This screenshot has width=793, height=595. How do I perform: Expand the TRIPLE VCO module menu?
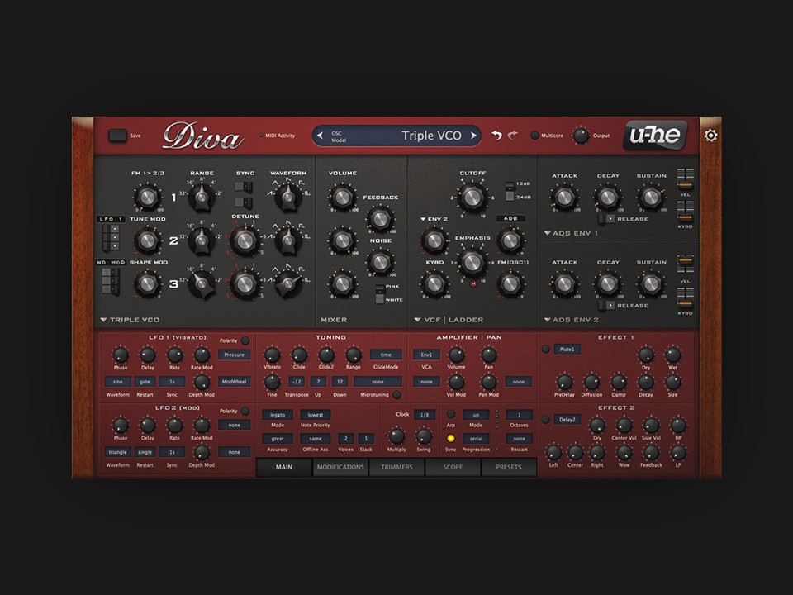130,320
